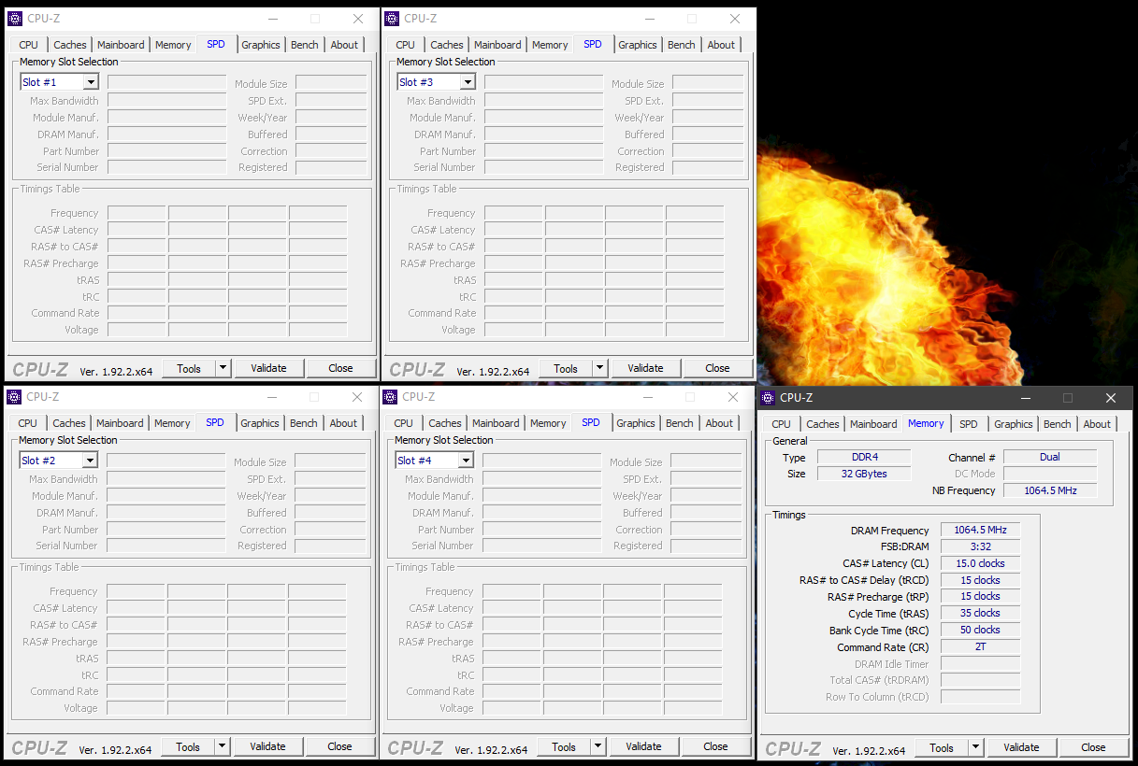Switch to CPU tab in Slot #1 window

click(x=29, y=45)
